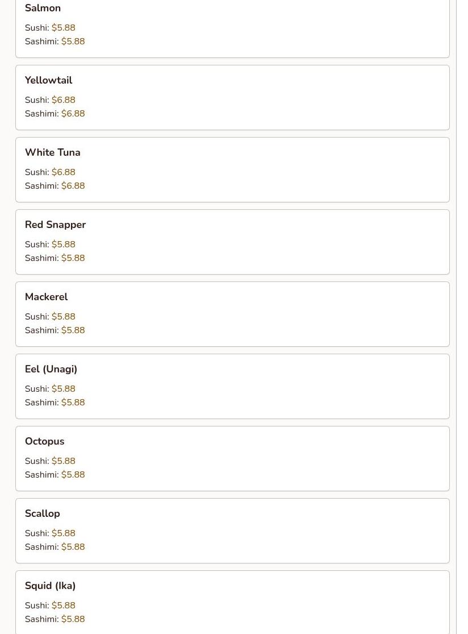
Task: Click Yellowtail sashimi price $6.88
Action: [73, 114]
